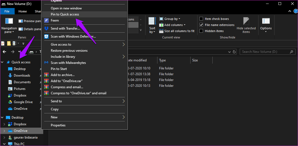Toggle Hidden items checkbox
This screenshot has height=146, width=298.
(x=201, y=31)
